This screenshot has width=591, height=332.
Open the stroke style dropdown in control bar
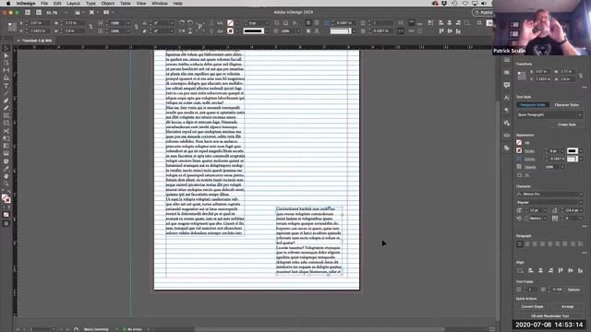click(267, 30)
